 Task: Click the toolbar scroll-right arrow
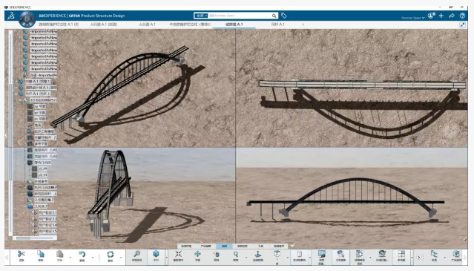tap(465, 258)
